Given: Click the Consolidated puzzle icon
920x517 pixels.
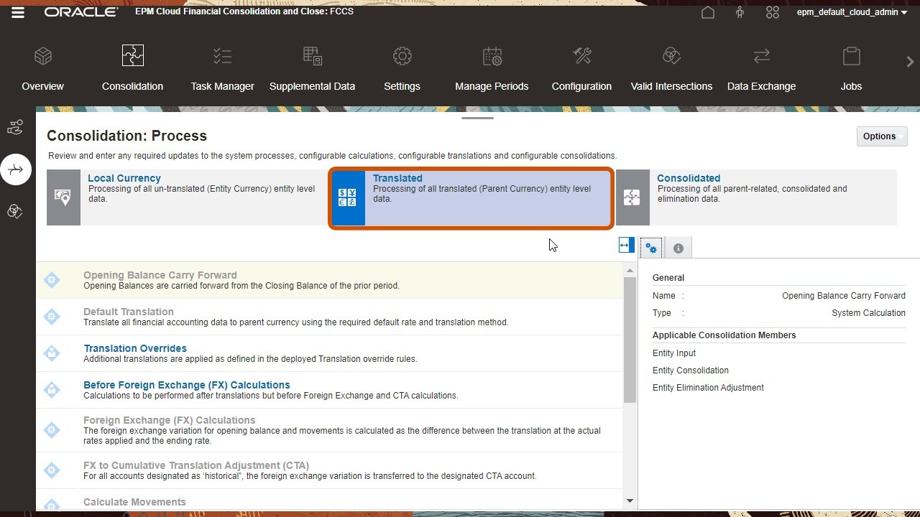Looking at the screenshot, I should click(632, 197).
